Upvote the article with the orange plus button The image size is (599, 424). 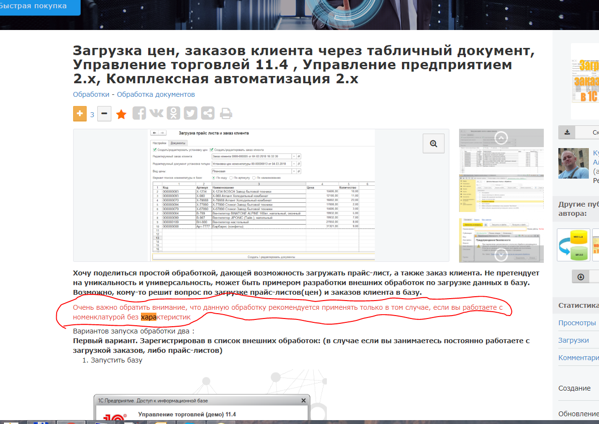point(80,114)
